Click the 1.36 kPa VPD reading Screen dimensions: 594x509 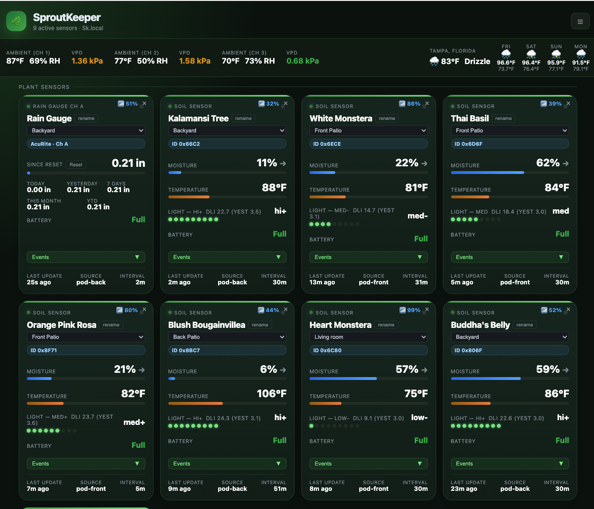point(87,61)
